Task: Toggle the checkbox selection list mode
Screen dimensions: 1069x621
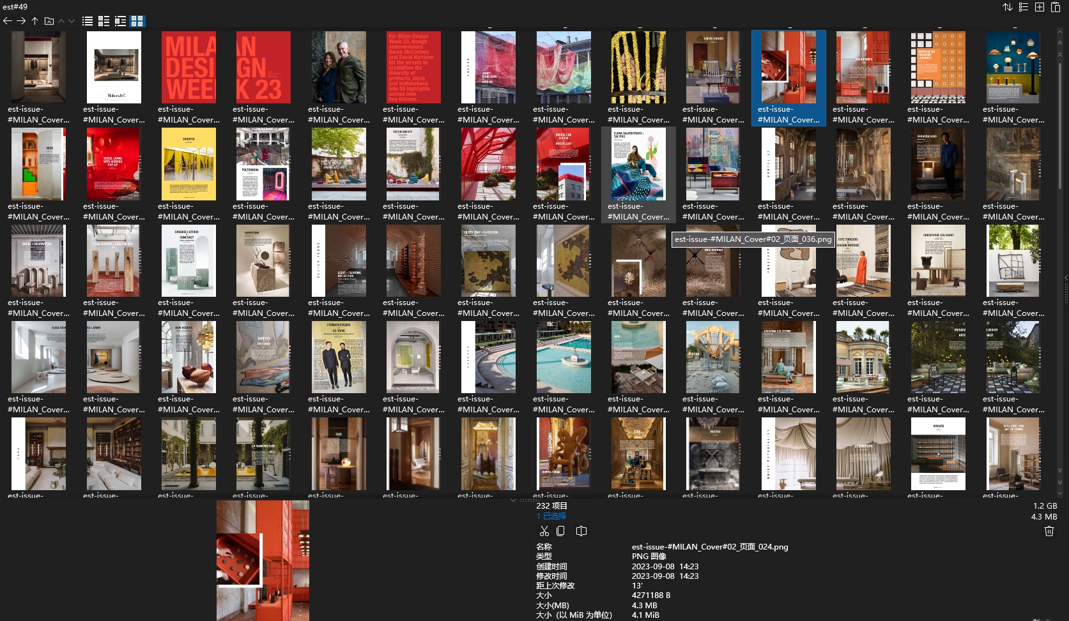Action: point(1023,7)
